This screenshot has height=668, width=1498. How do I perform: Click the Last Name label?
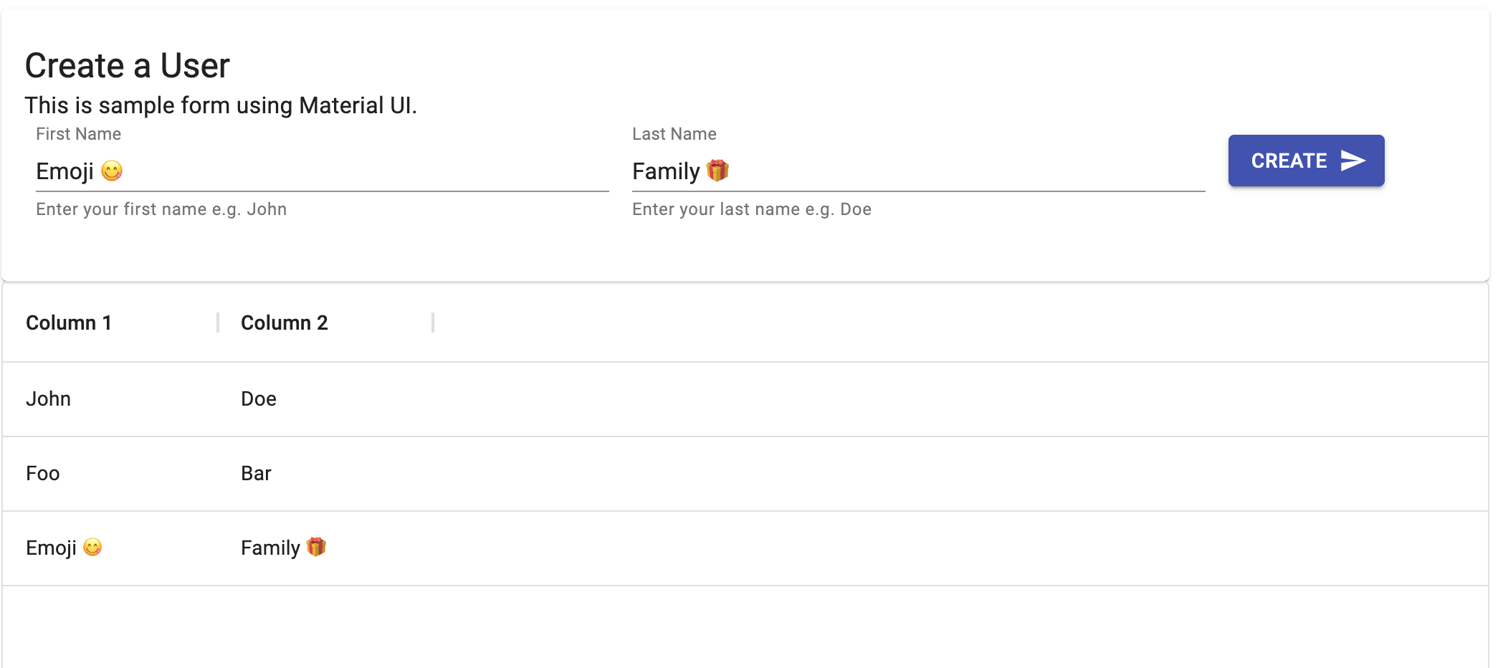pyautogui.click(x=674, y=134)
